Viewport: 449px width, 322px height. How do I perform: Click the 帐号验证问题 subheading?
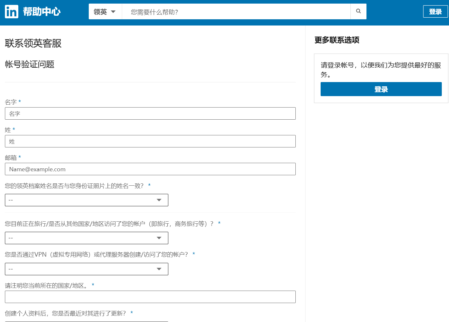tap(29, 64)
